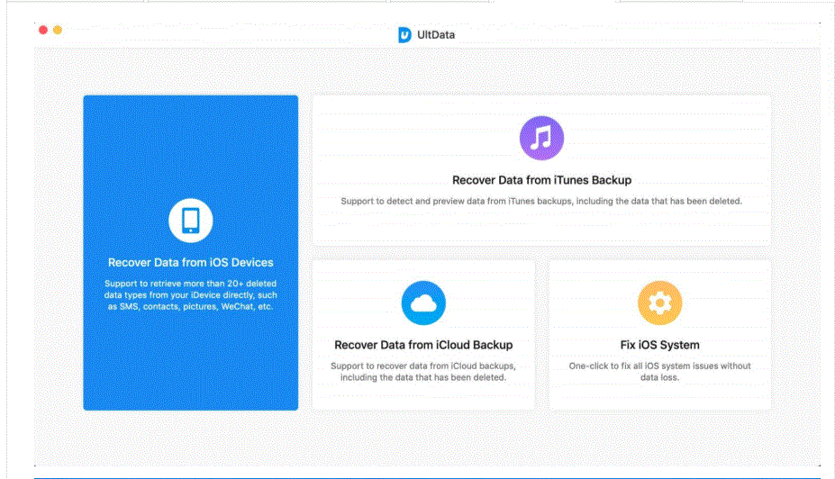Click the UltData logo in title bar
This screenshot has width=835, height=479.
[404, 34]
